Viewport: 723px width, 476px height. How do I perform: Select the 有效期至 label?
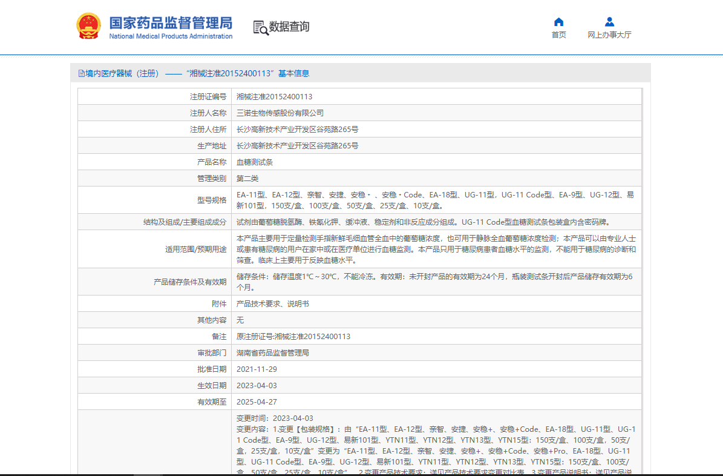pos(212,402)
